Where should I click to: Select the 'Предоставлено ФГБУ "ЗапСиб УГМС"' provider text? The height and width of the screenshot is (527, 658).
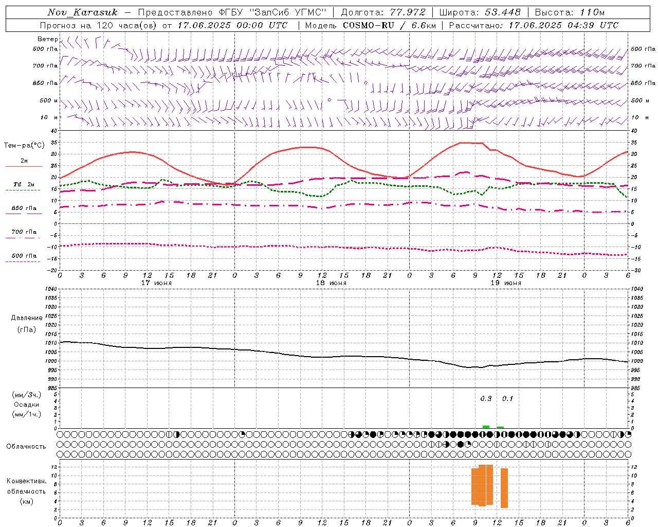pos(232,12)
